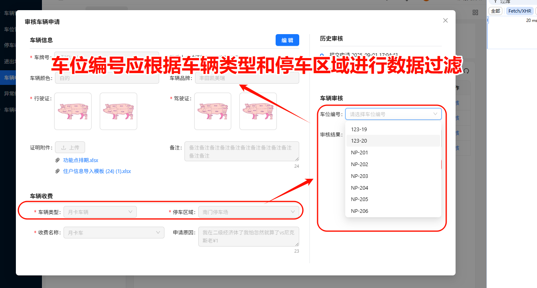
Task: Switch to the Fetch/XHR network filter tab
Action: click(x=519, y=11)
